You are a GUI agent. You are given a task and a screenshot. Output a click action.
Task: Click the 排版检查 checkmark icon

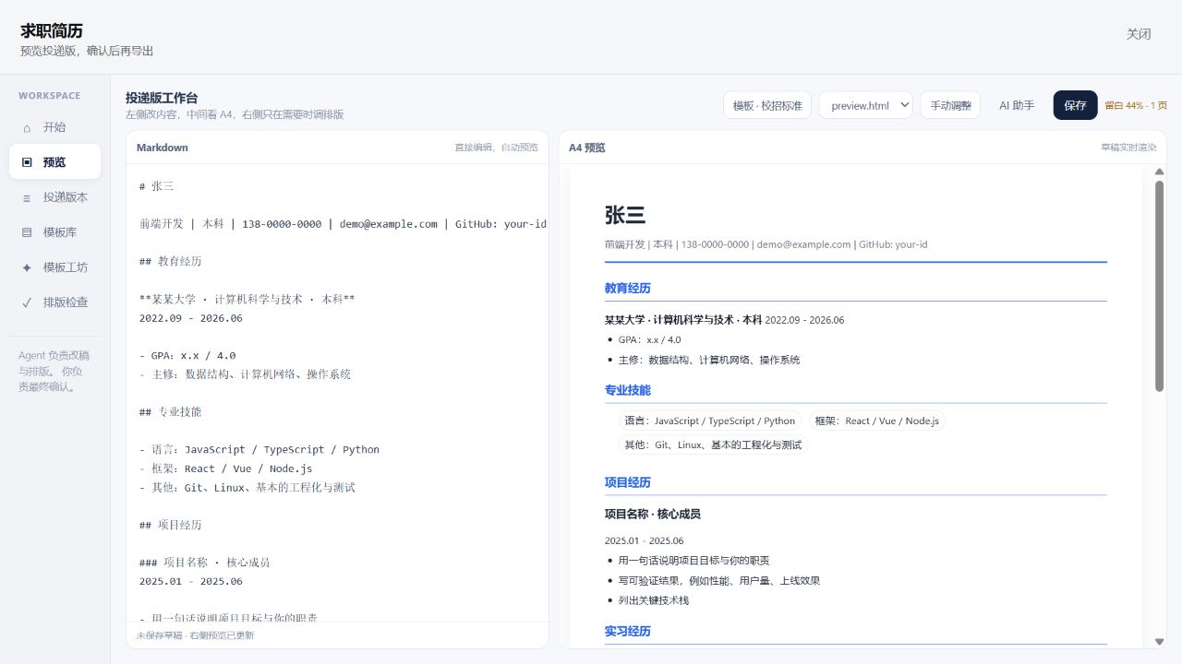(x=27, y=302)
